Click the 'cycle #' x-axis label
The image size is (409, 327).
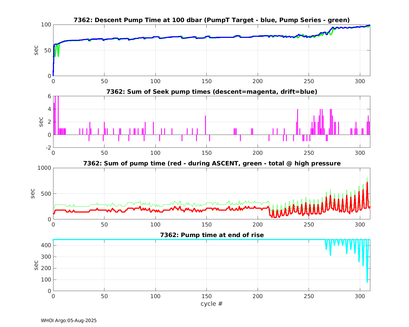point(212,304)
